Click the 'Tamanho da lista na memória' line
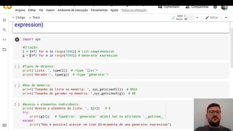Image resolution: width=233 pixels, height=131 pixels. pyautogui.click(x=80, y=90)
